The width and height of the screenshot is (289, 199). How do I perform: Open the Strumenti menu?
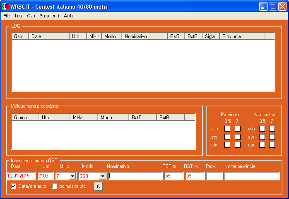click(49, 16)
